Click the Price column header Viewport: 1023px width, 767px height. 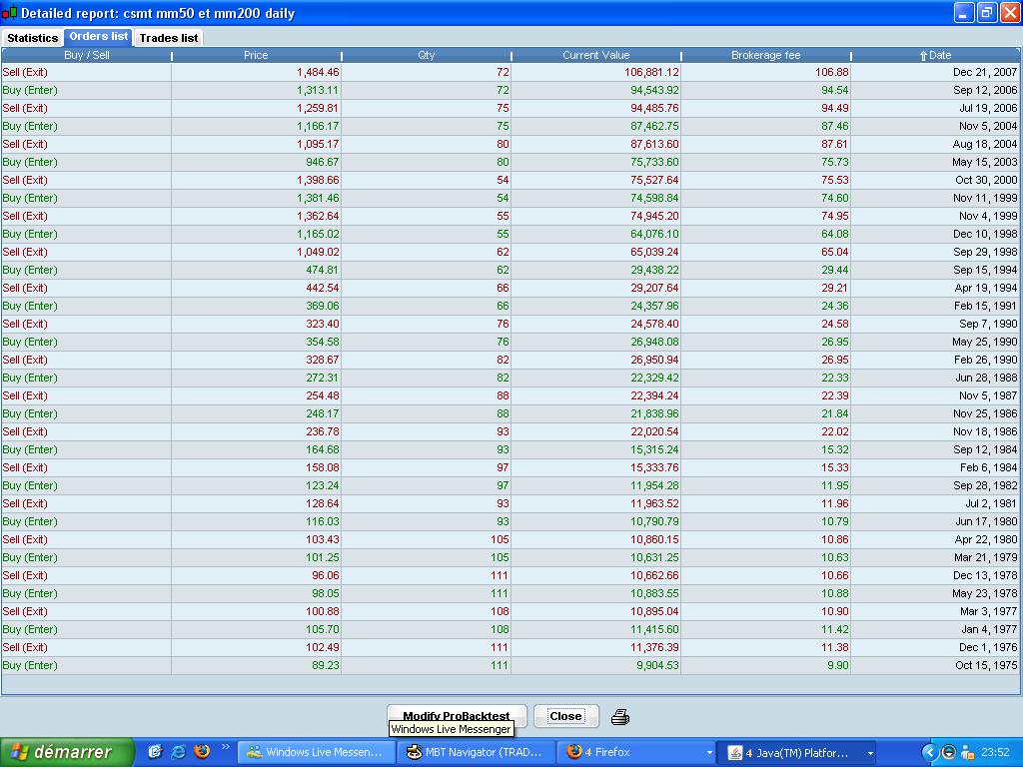pyautogui.click(x=256, y=55)
